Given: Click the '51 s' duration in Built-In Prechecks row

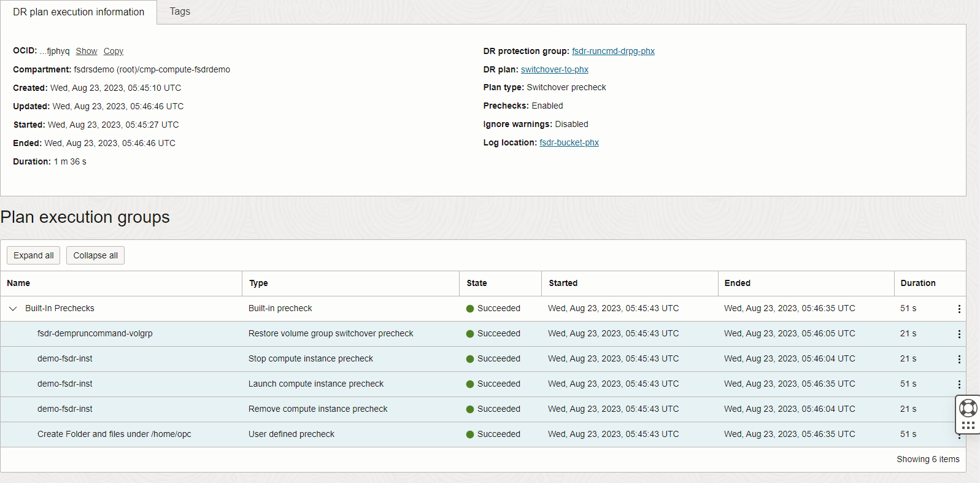Looking at the screenshot, I should pyautogui.click(x=908, y=308).
